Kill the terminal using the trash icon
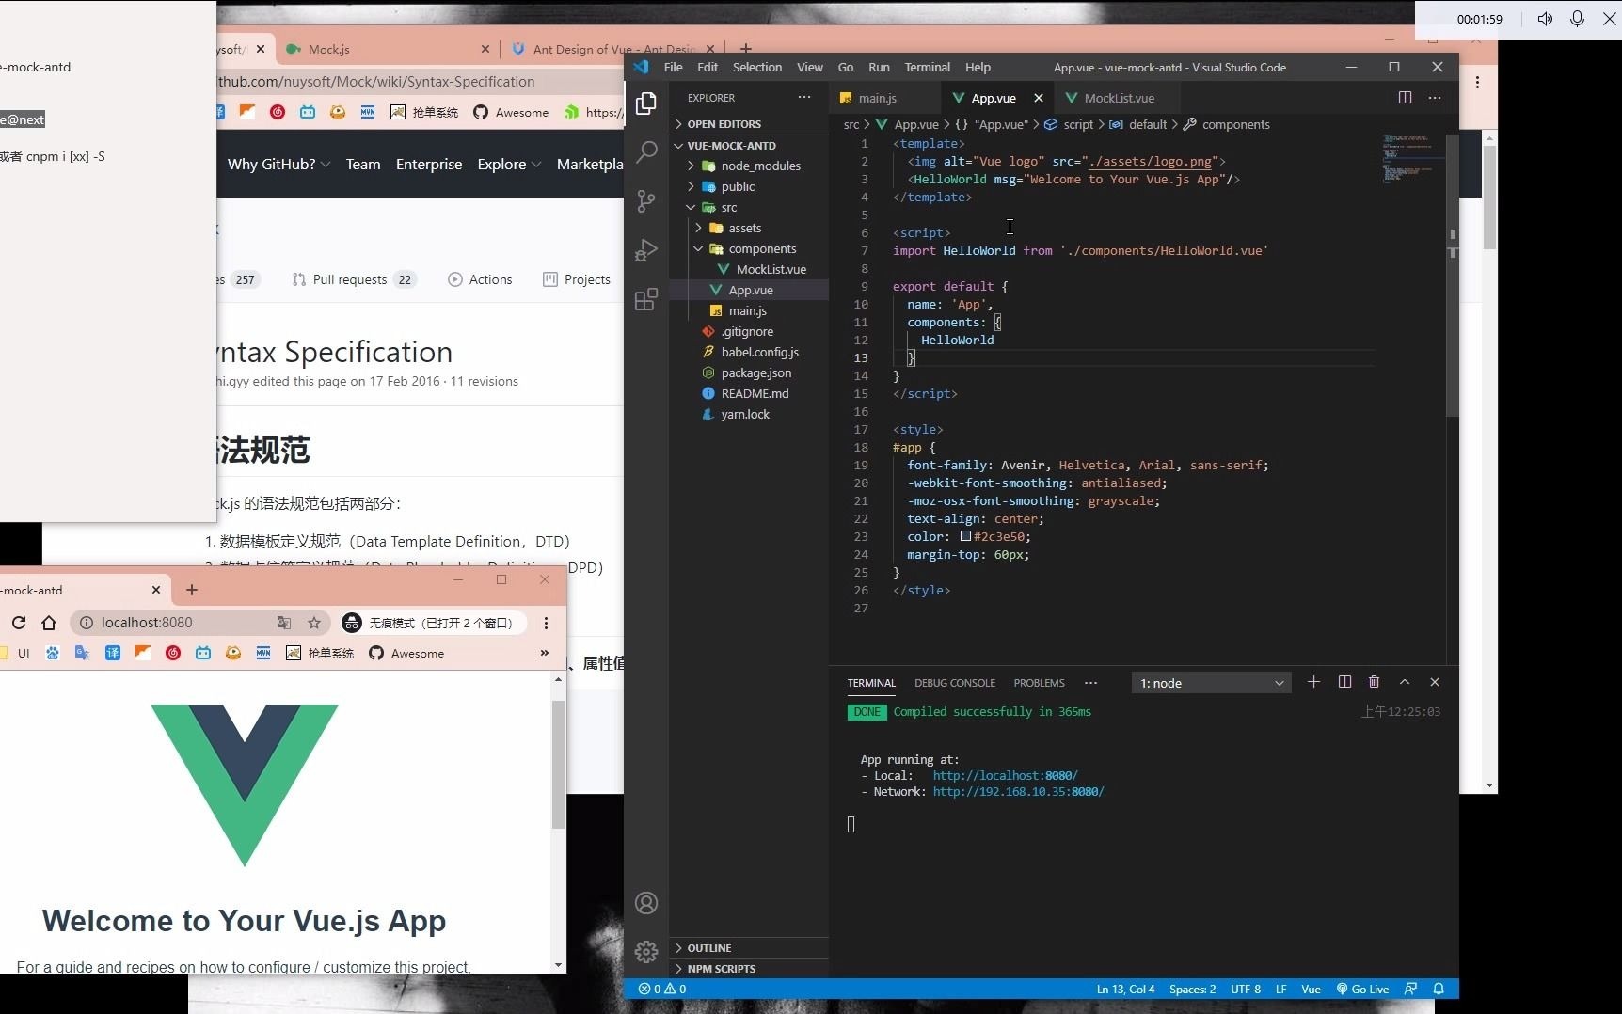Viewport: 1622px width, 1014px height. click(1375, 682)
